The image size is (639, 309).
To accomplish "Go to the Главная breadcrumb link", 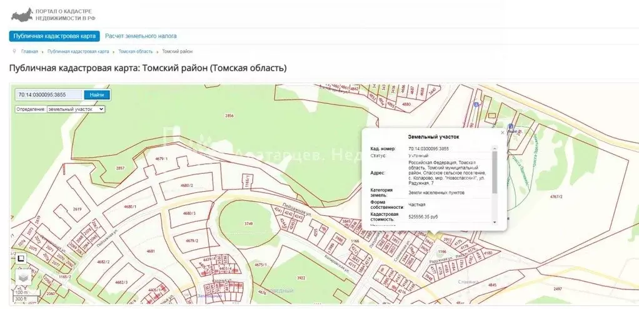I will coord(30,52).
